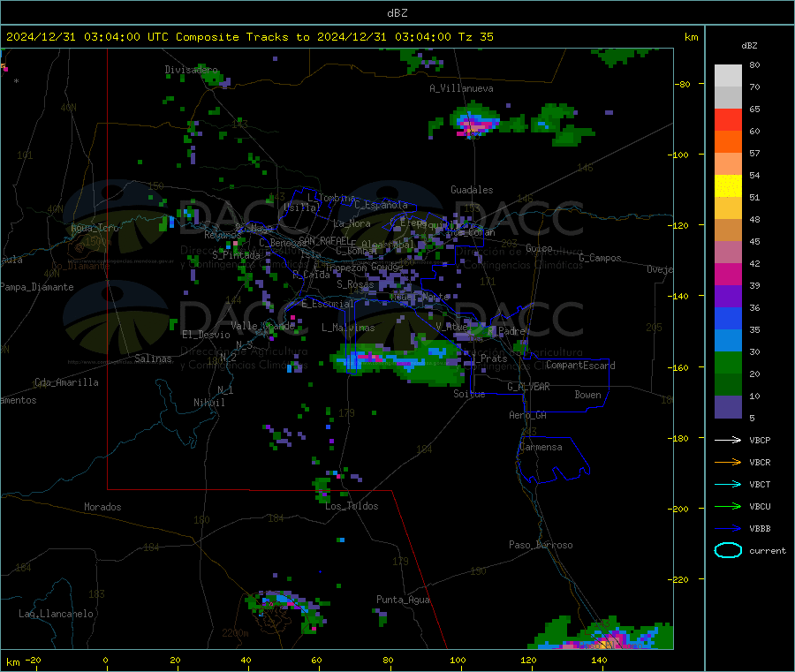Image resolution: width=795 pixels, height=672 pixels.
Task: Click the orange VBCR arrow legend icon
Action: click(728, 462)
